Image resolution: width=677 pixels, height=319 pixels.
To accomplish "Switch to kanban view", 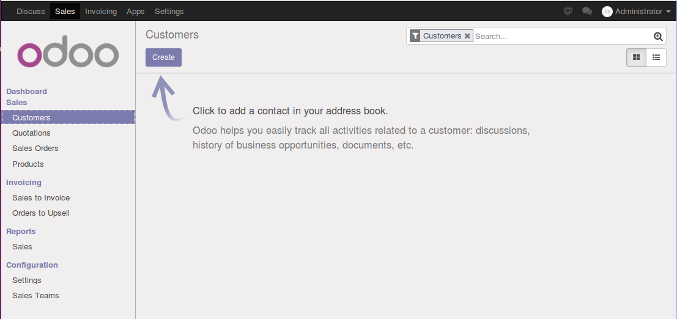I will pos(636,57).
